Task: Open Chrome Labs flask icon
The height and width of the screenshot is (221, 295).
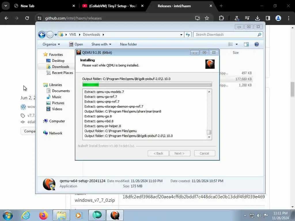Action: (x=237, y=18)
